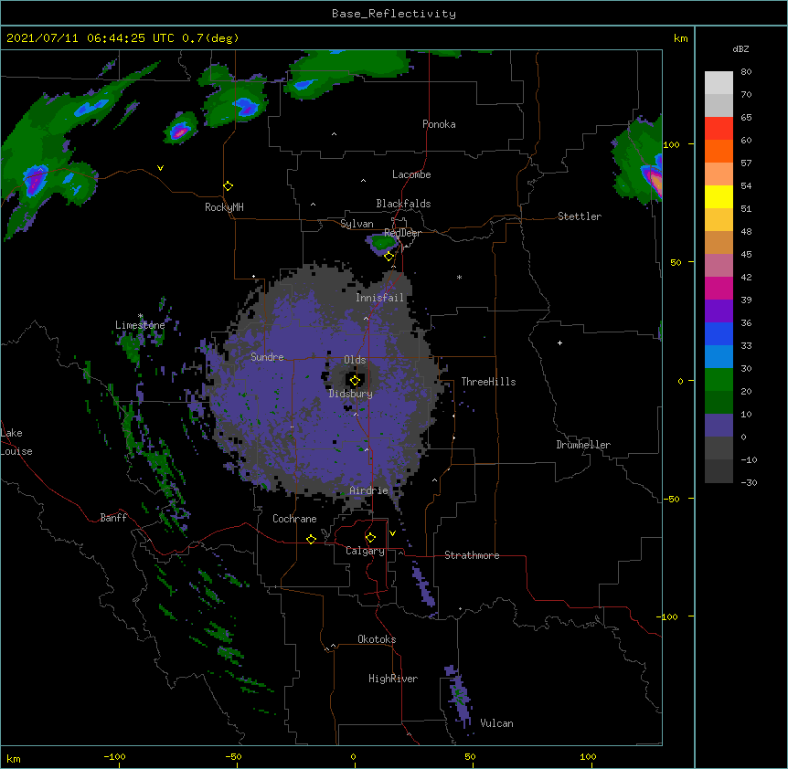Select the Okotoks label
The image size is (788, 769).
(377, 639)
